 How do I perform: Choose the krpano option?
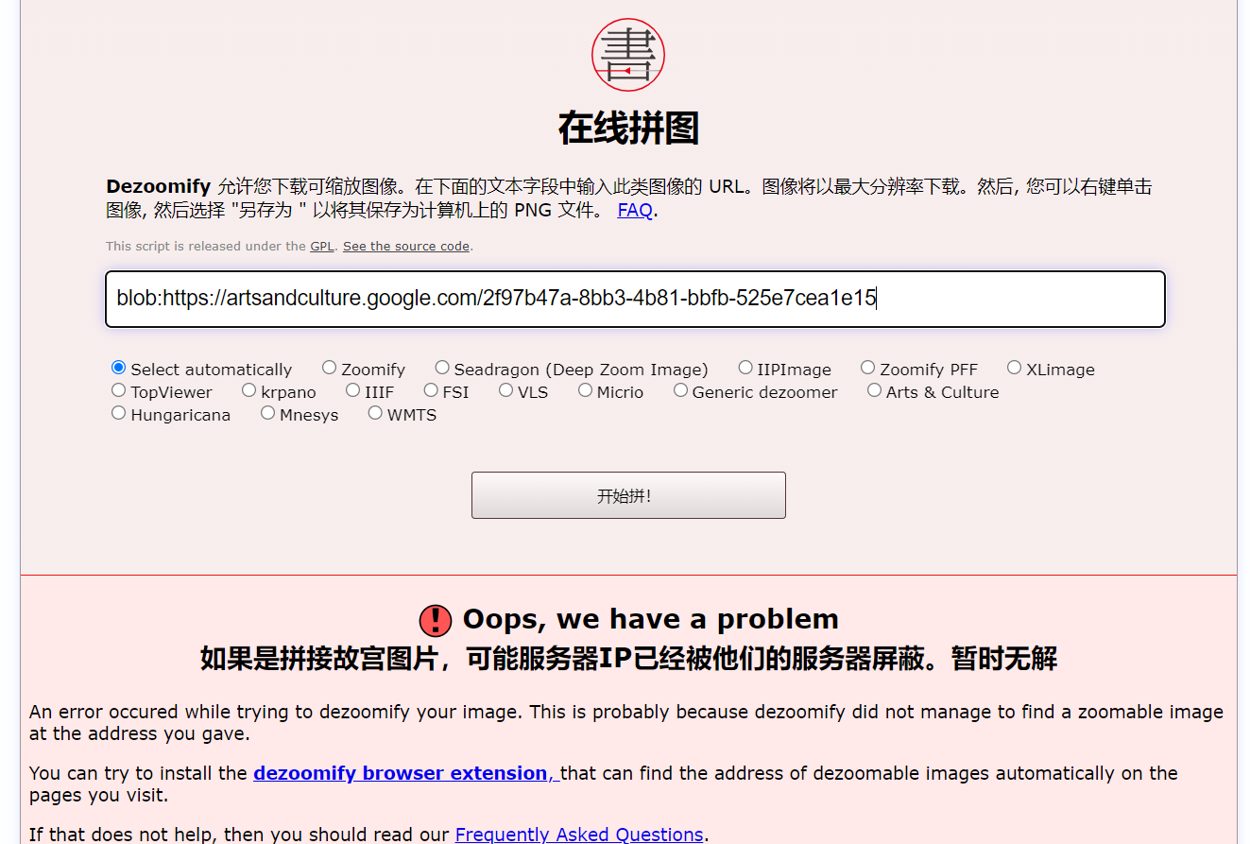pyautogui.click(x=248, y=389)
